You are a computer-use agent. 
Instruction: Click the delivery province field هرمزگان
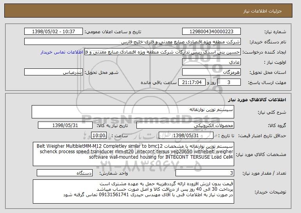point(211,72)
